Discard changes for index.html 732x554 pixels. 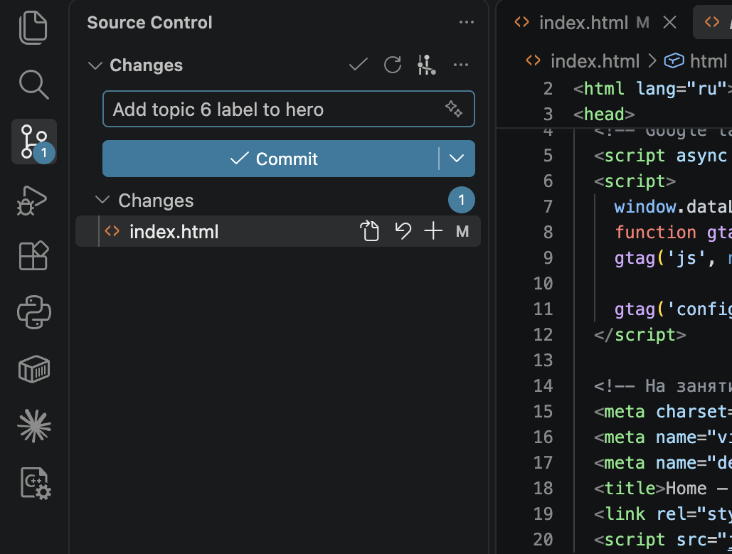[x=403, y=231]
